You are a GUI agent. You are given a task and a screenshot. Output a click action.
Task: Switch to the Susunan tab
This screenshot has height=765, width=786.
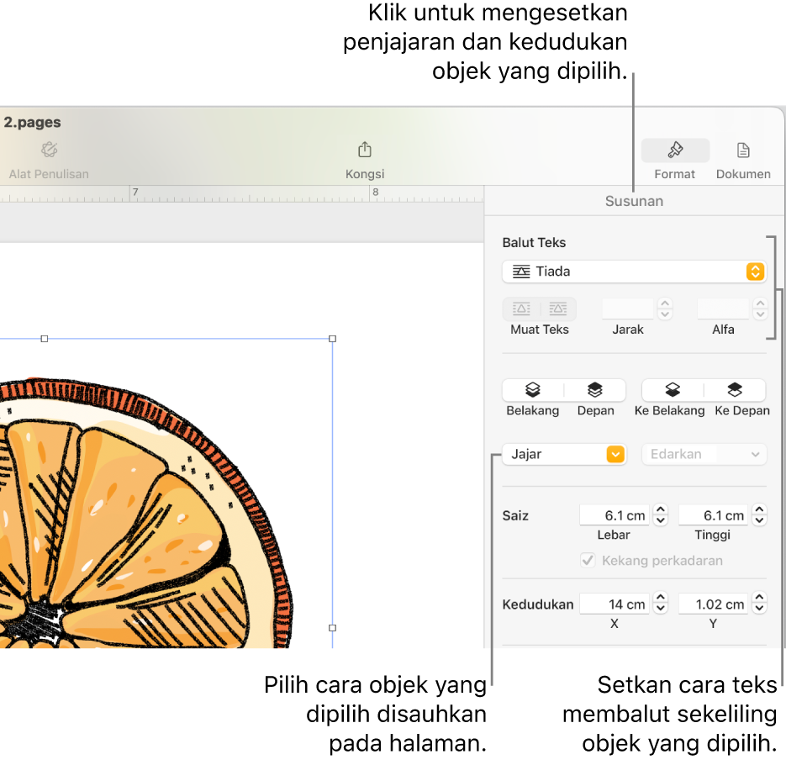pyautogui.click(x=634, y=201)
